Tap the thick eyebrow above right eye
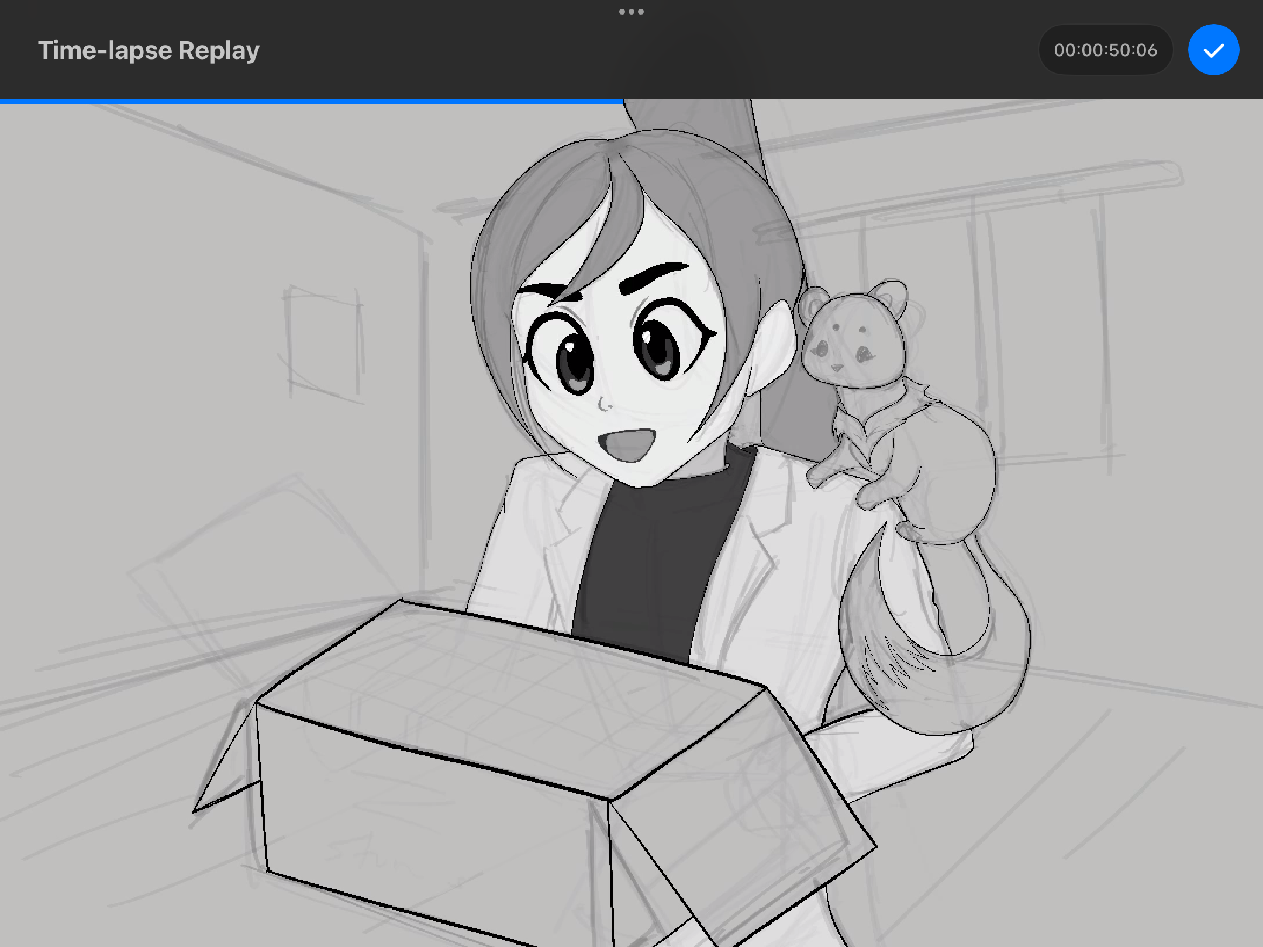The width and height of the screenshot is (1263, 947). [652, 276]
